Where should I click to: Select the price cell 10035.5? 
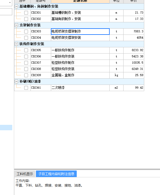click(x=134, y=63)
